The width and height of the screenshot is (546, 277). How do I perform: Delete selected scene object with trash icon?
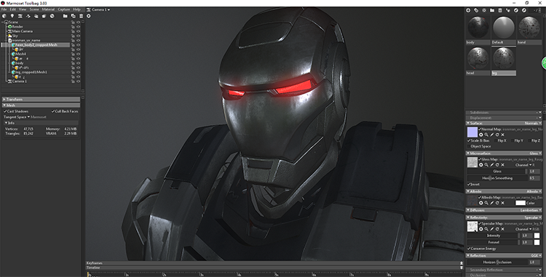click(81, 16)
